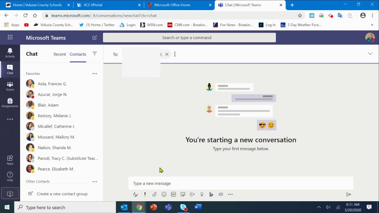Switch to the Contacts tab
The image size is (379, 213).
[78, 54]
